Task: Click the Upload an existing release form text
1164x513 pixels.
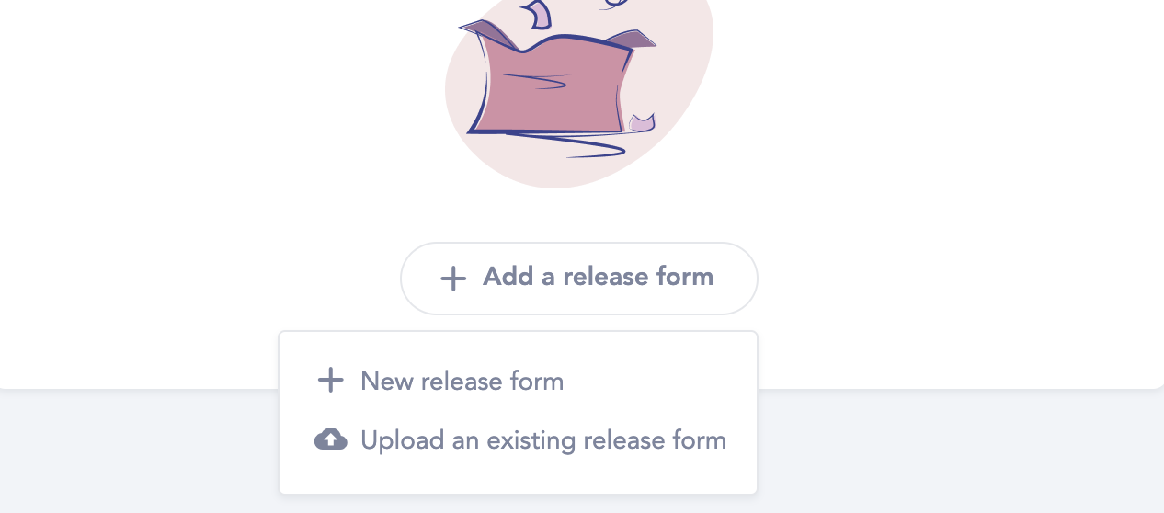Action: tap(543, 440)
